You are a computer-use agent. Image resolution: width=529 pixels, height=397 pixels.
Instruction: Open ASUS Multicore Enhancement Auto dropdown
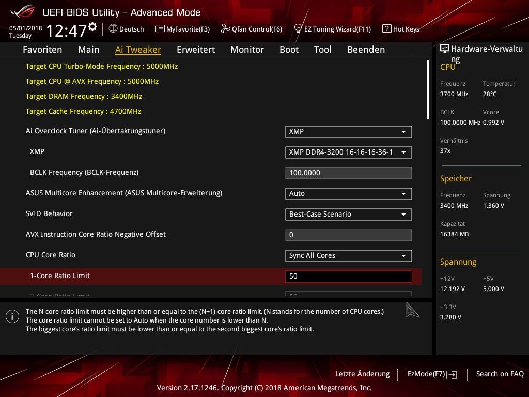[349, 194]
